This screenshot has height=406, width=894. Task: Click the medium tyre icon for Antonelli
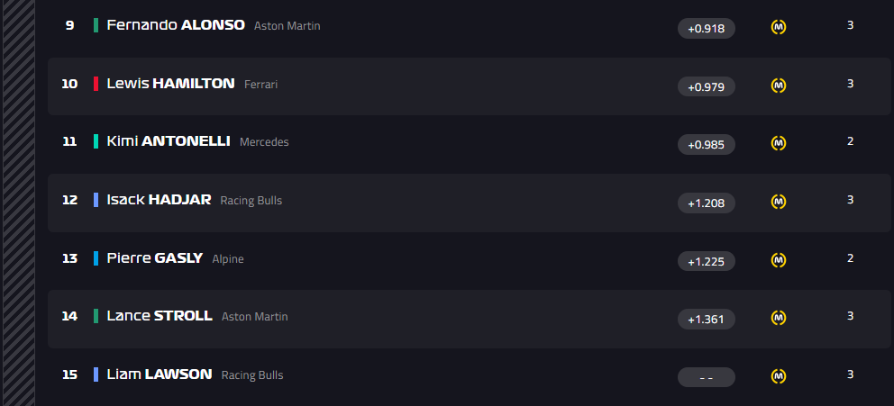779,143
